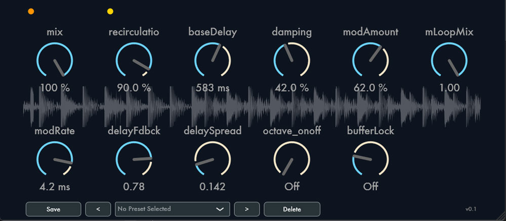Save the current preset

(x=53, y=209)
